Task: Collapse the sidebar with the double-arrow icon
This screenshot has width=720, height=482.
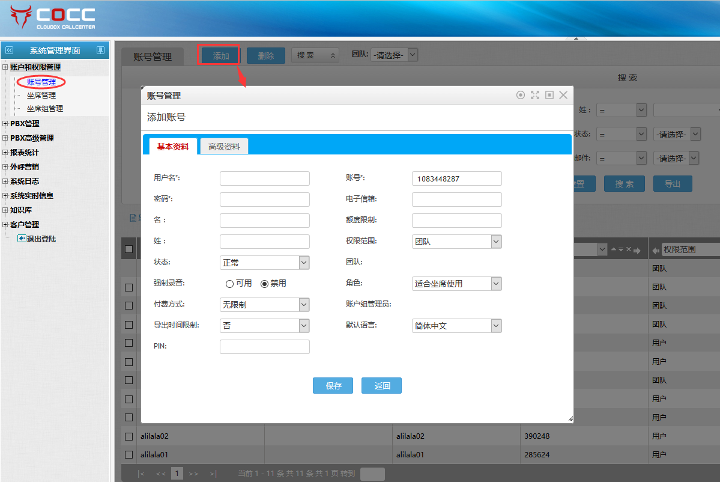Action: (x=9, y=50)
